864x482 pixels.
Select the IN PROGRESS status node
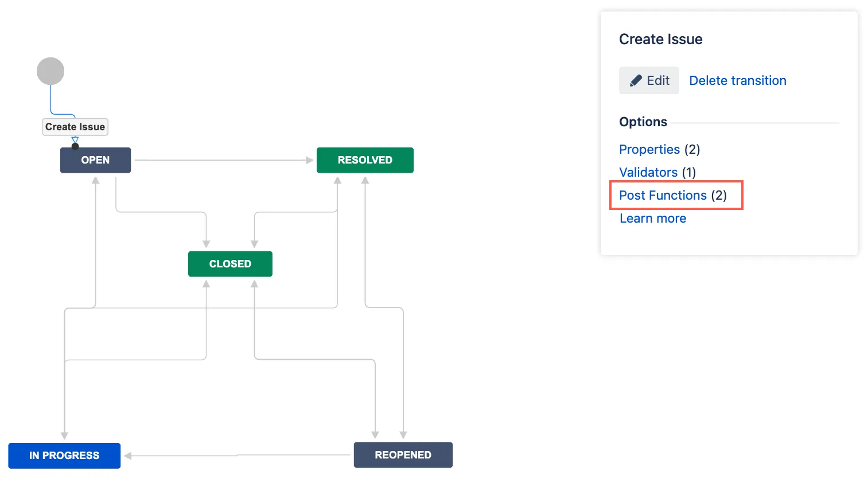pyautogui.click(x=64, y=456)
